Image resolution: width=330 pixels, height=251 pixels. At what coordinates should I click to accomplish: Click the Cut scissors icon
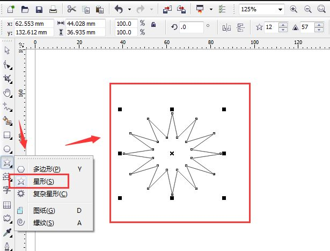pyautogui.click(x=71, y=9)
